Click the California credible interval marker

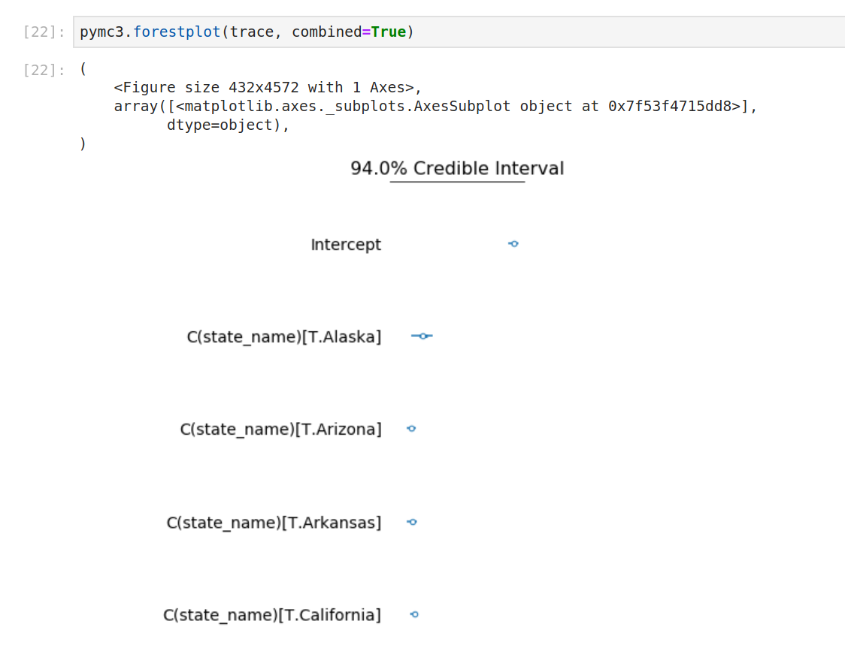pos(413,614)
